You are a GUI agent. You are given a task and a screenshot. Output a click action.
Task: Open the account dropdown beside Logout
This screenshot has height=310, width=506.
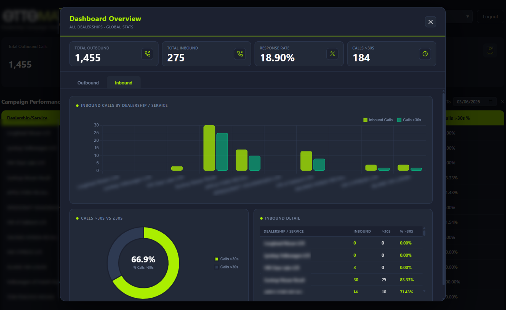(x=468, y=17)
